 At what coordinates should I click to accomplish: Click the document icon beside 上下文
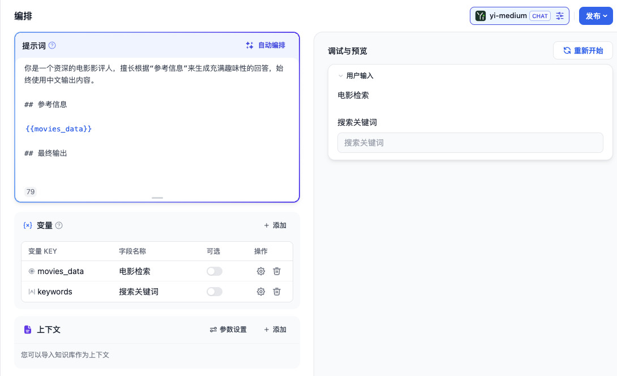tap(27, 329)
